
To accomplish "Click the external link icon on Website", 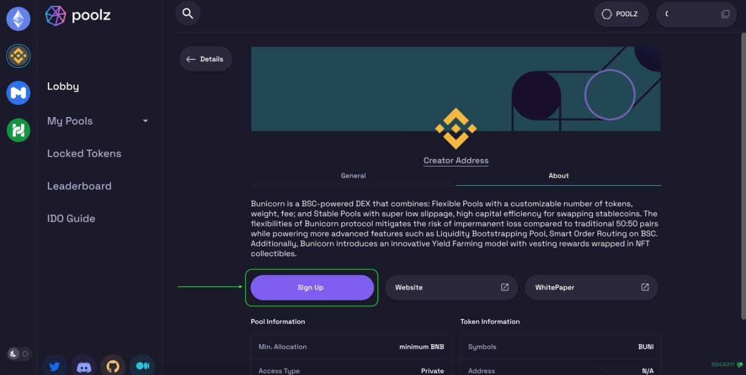I will [x=505, y=287].
